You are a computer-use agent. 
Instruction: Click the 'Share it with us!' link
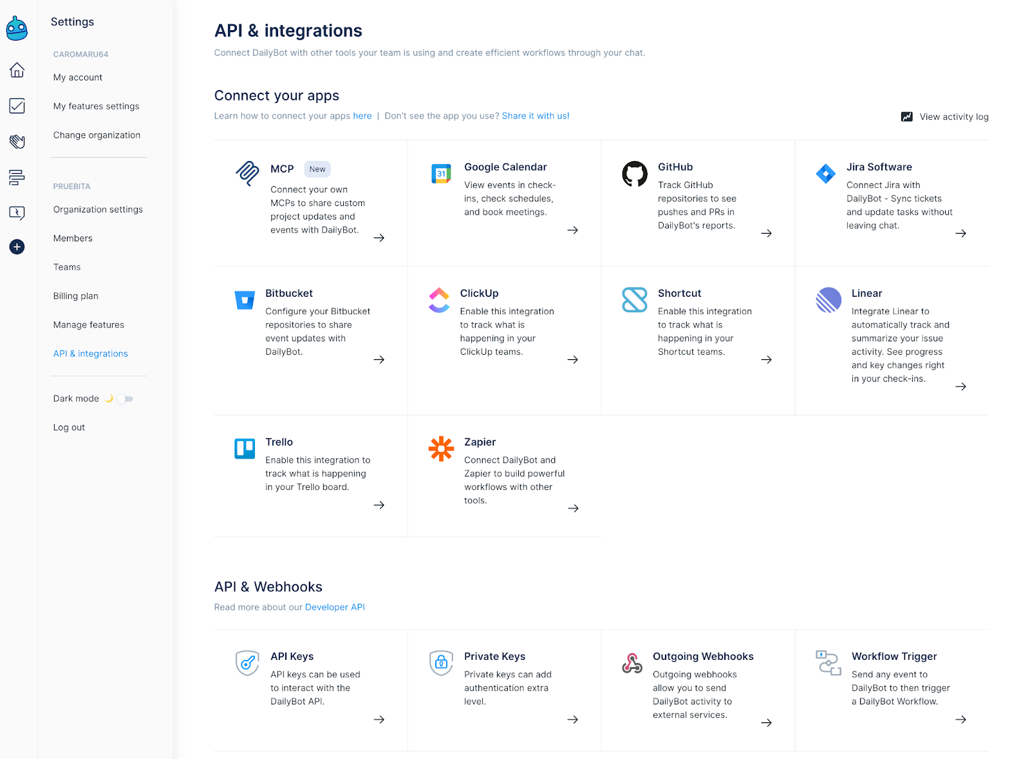click(x=535, y=116)
